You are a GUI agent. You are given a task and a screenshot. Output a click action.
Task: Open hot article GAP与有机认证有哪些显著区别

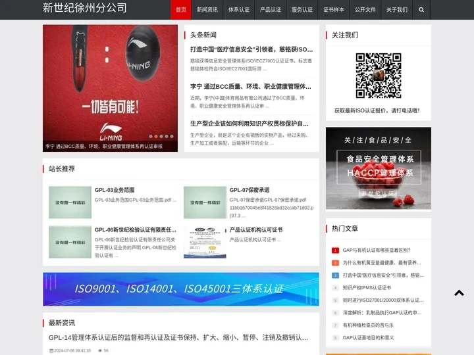(377, 250)
